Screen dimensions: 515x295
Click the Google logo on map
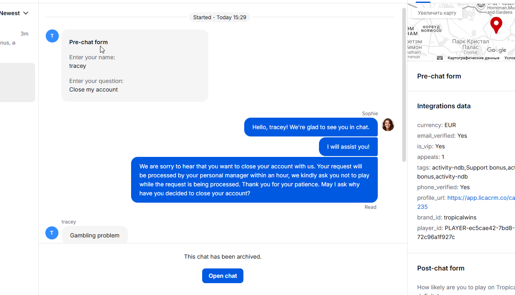tap(496, 50)
